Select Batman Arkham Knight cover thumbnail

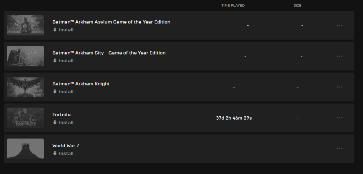point(25,87)
